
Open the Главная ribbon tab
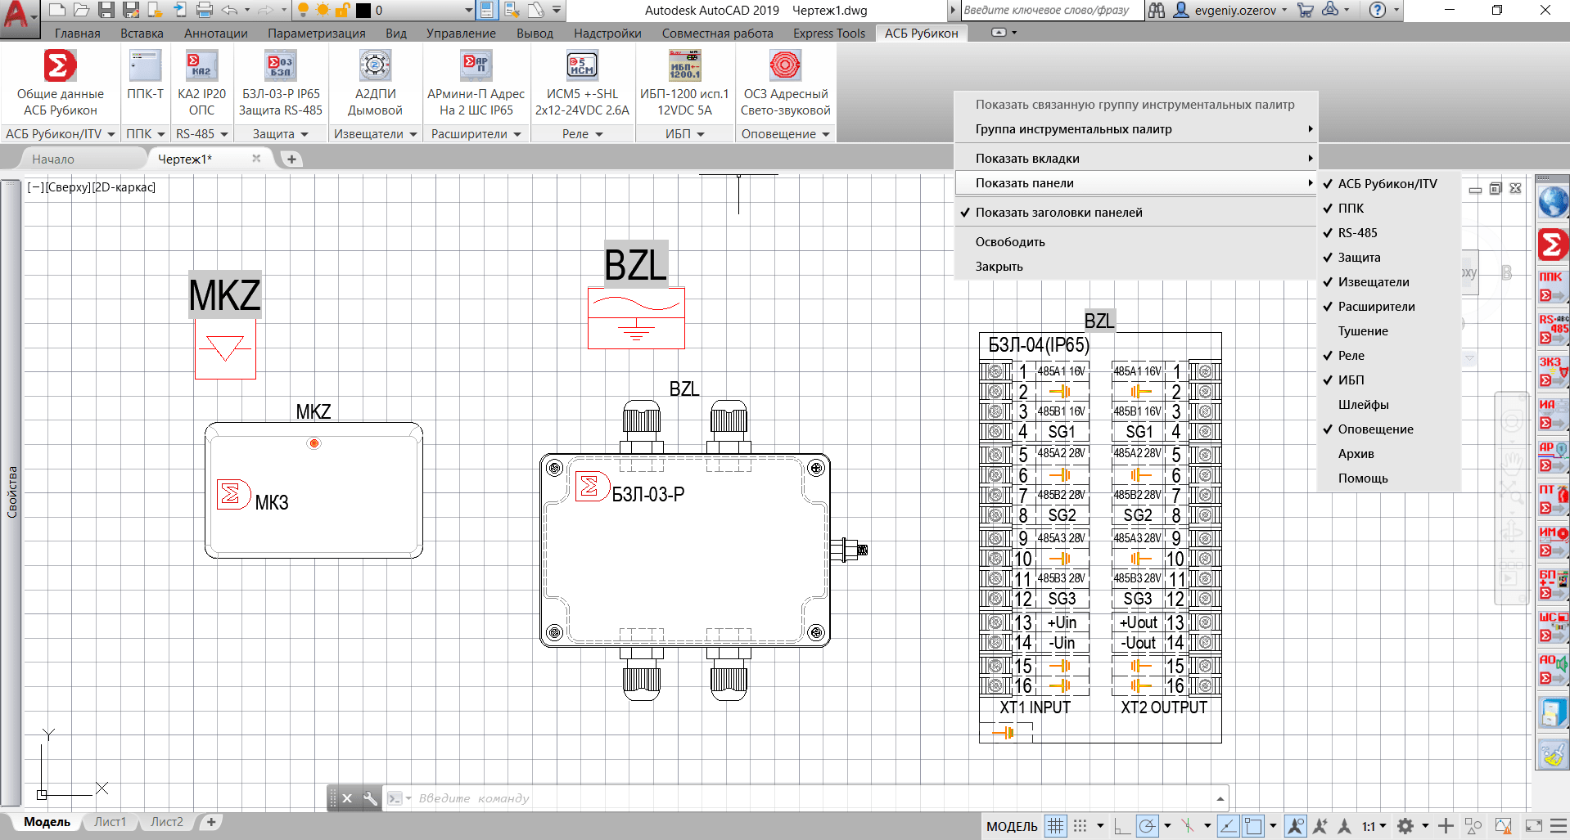click(78, 34)
